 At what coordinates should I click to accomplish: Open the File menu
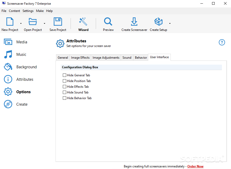pos(4,11)
